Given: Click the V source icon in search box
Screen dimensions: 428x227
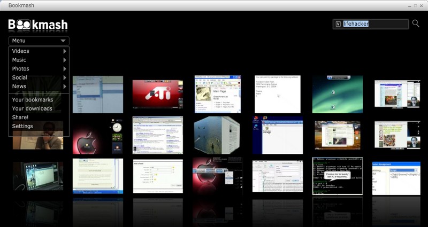Looking at the screenshot, I should [338, 24].
